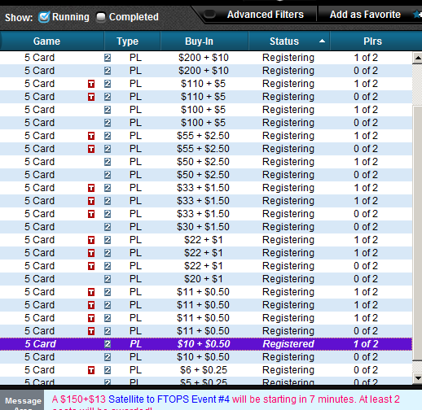Toggle the Advanced Filters switch
This screenshot has height=410, width=422.
pyautogui.click(x=209, y=14)
